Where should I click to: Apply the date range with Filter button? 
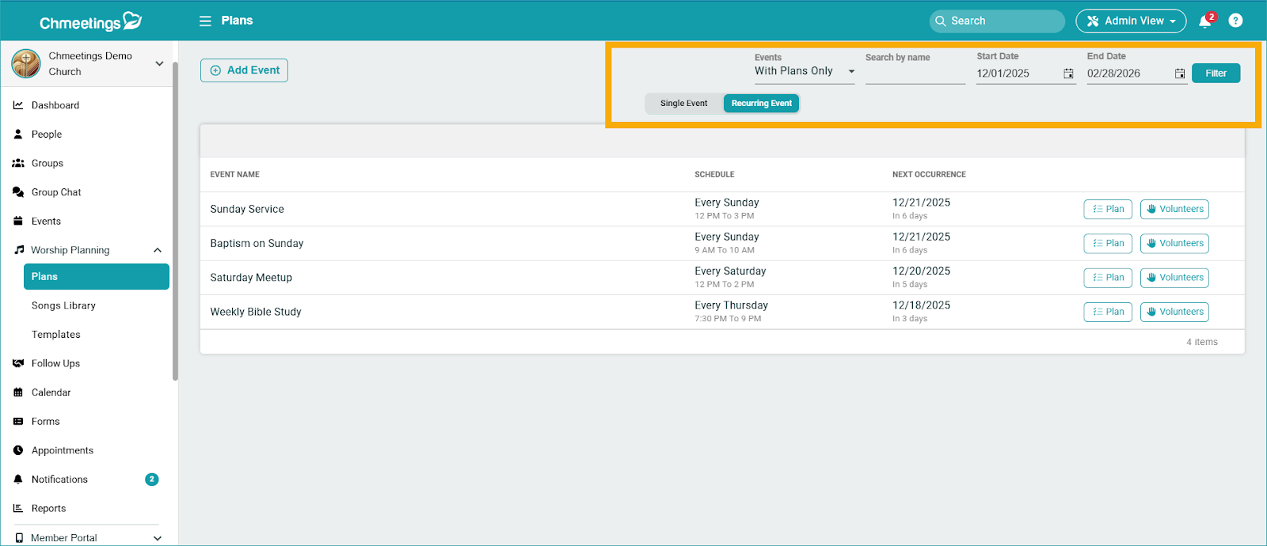pos(1216,74)
